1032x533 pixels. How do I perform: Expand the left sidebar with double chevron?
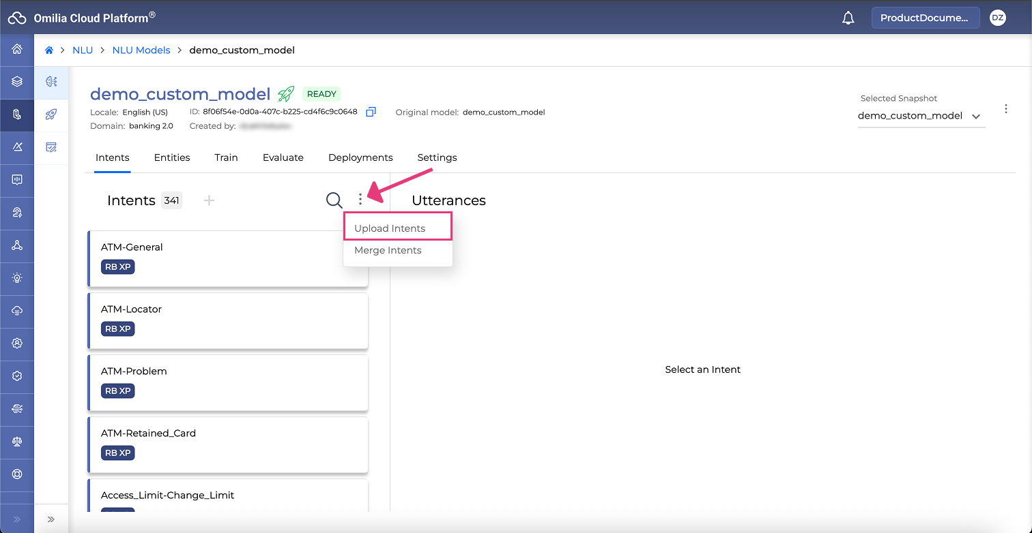[x=17, y=519]
